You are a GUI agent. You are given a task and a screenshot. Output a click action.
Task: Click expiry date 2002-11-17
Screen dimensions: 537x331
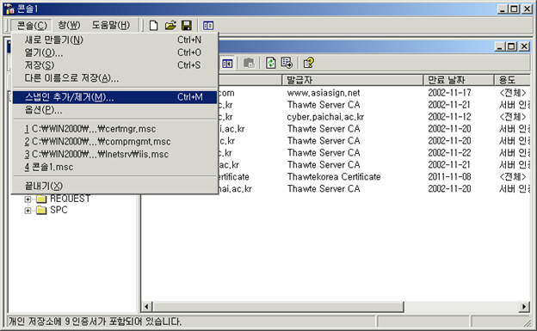[449, 93]
